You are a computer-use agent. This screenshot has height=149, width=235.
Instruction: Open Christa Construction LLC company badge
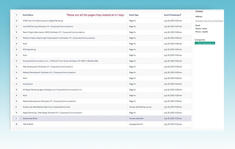tap(205, 43)
